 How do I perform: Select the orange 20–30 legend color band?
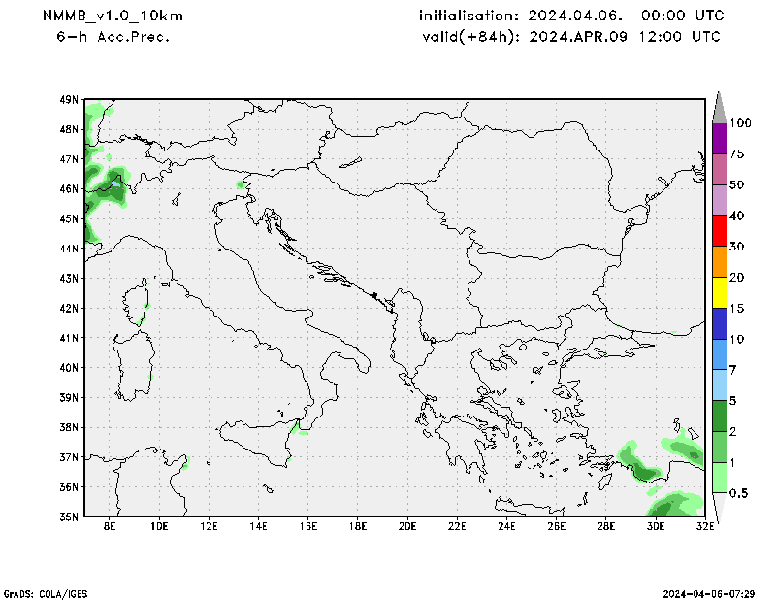click(720, 262)
